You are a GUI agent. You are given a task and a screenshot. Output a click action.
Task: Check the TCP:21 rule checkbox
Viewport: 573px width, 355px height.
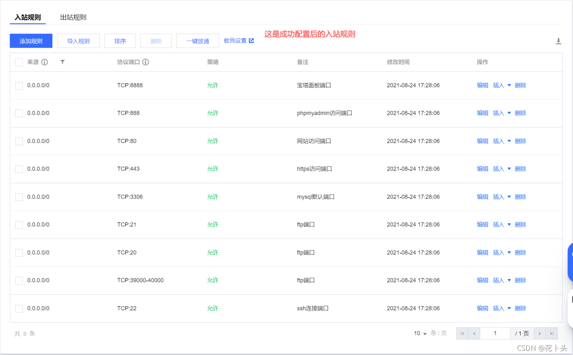pyautogui.click(x=19, y=225)
